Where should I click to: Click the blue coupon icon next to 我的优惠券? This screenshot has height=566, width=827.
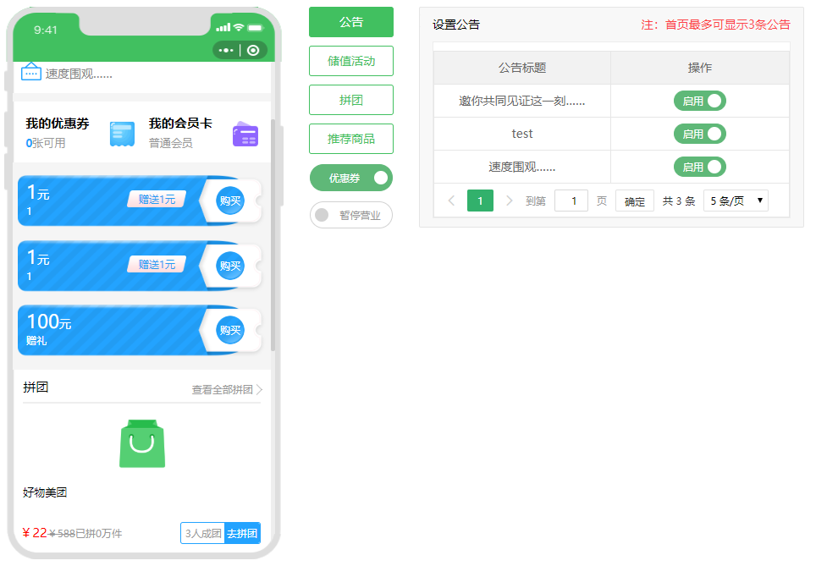pos(121,132)
